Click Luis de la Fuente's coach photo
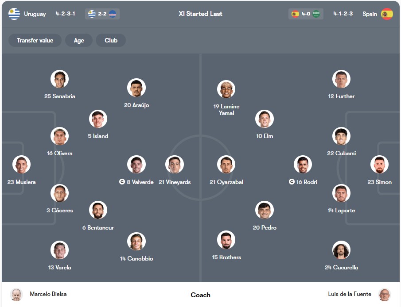Screen dimensions: 401x307 pyautogui.click(x=385, y=295)
